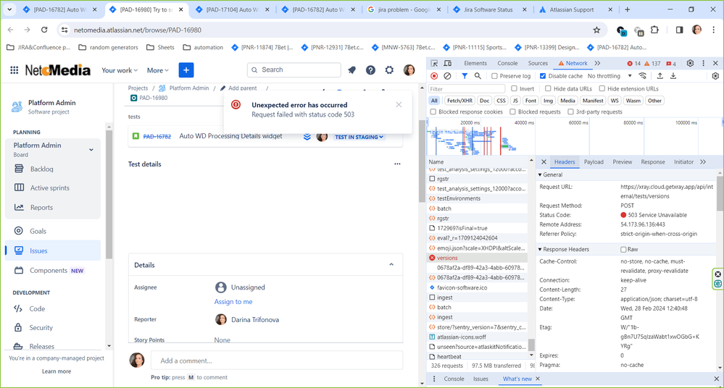Enable Hide extension URLs checkbox
This screenshot has height=388, width=724.
coord(602,88)
